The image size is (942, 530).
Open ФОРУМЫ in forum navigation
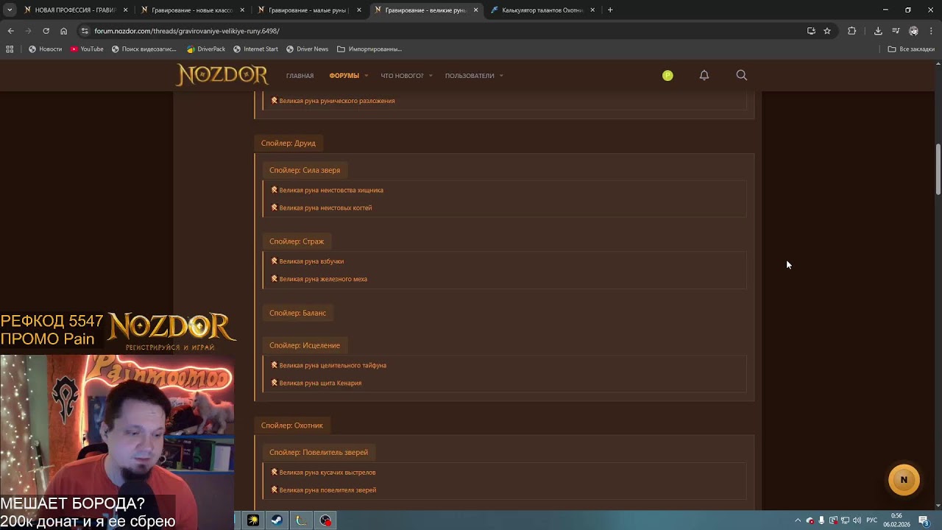(344, 76)
